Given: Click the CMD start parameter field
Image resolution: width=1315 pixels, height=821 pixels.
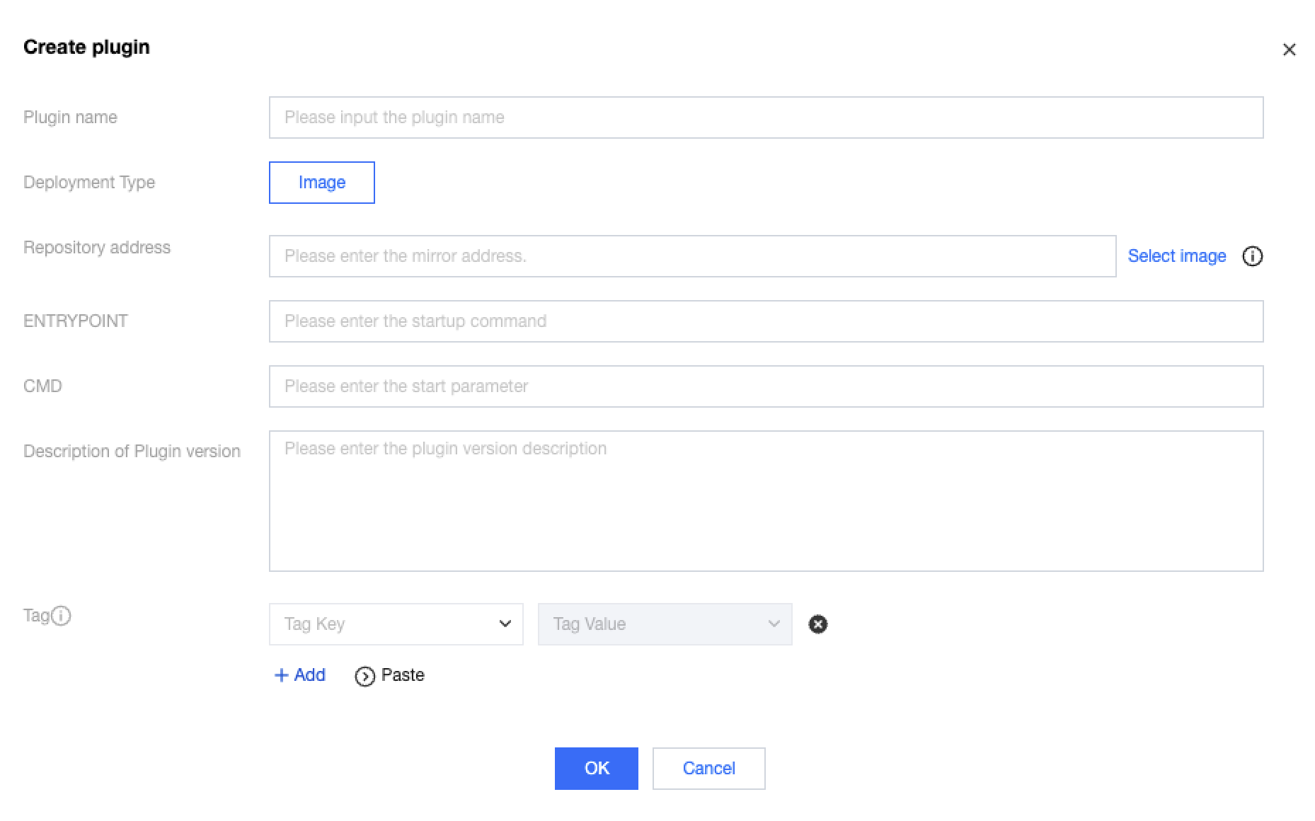Looking at the screenshot, I should pos(766,386).
